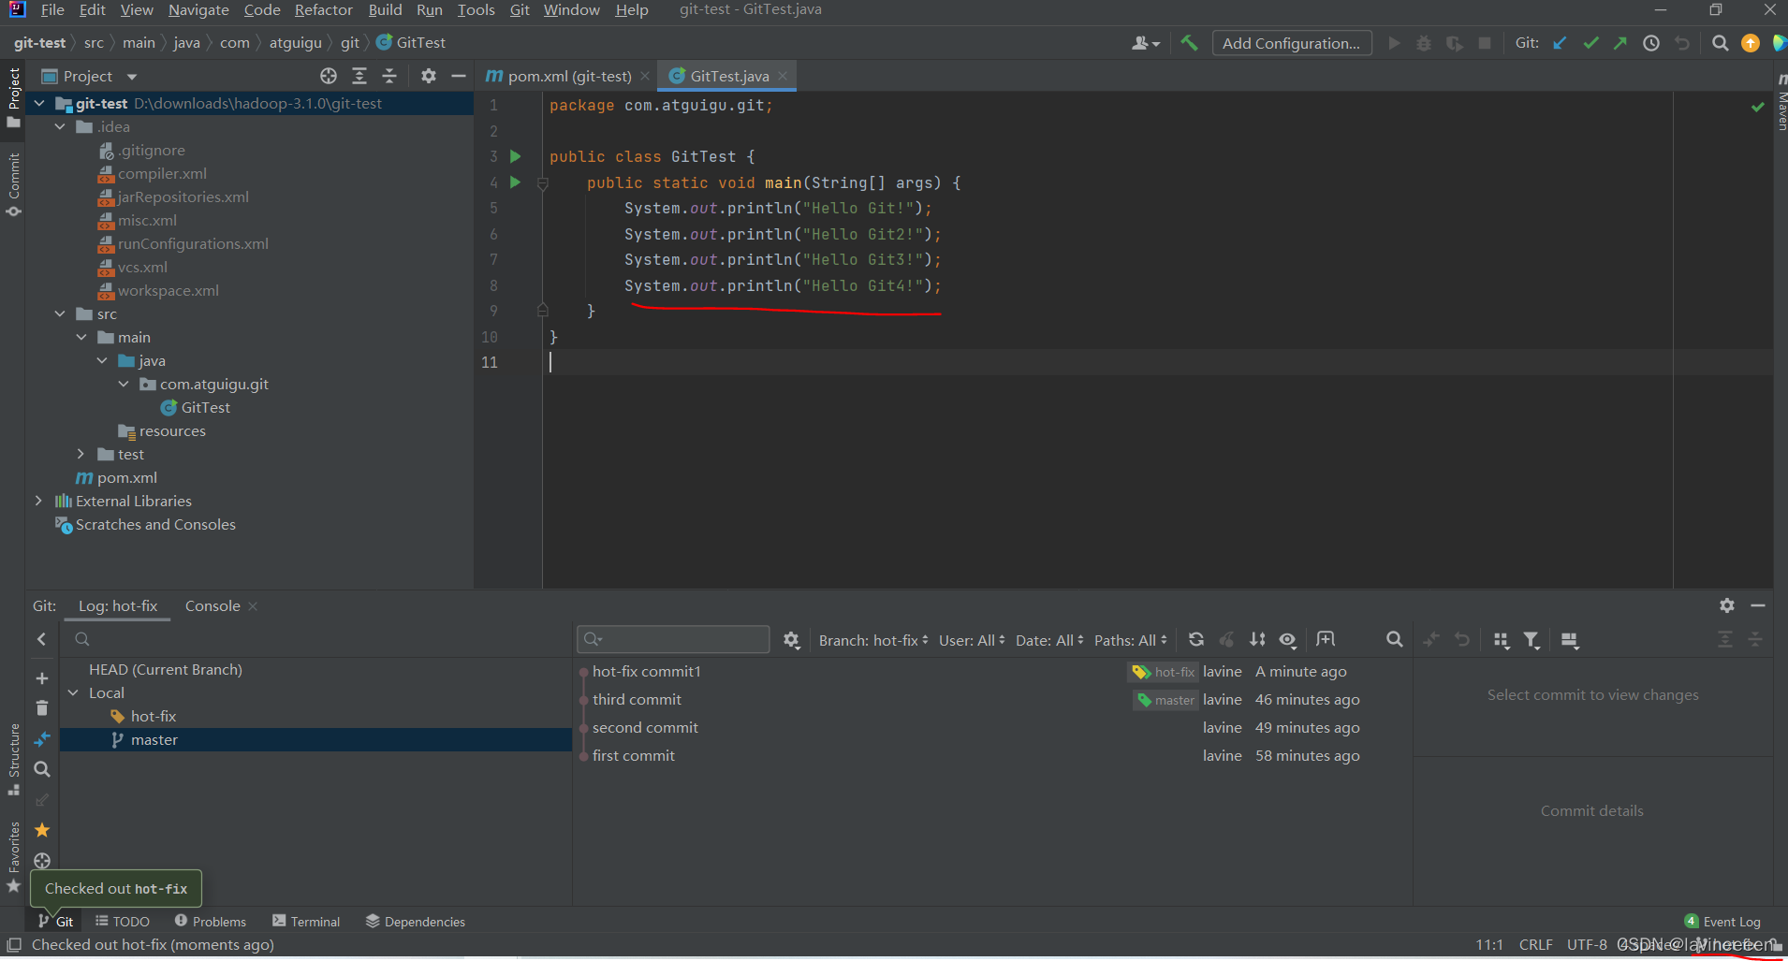Open Git Show History clock icon
The width and height of the screenshot is (1788, 961).
pyautogui.click(x=1651, y=43)
